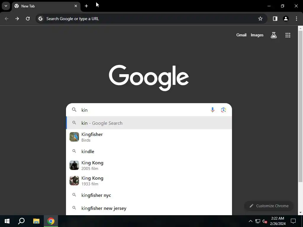The width and height of the screenshot is (303, 227).
Task: Click magnifier icon in search box
Action: coord(74,110)
